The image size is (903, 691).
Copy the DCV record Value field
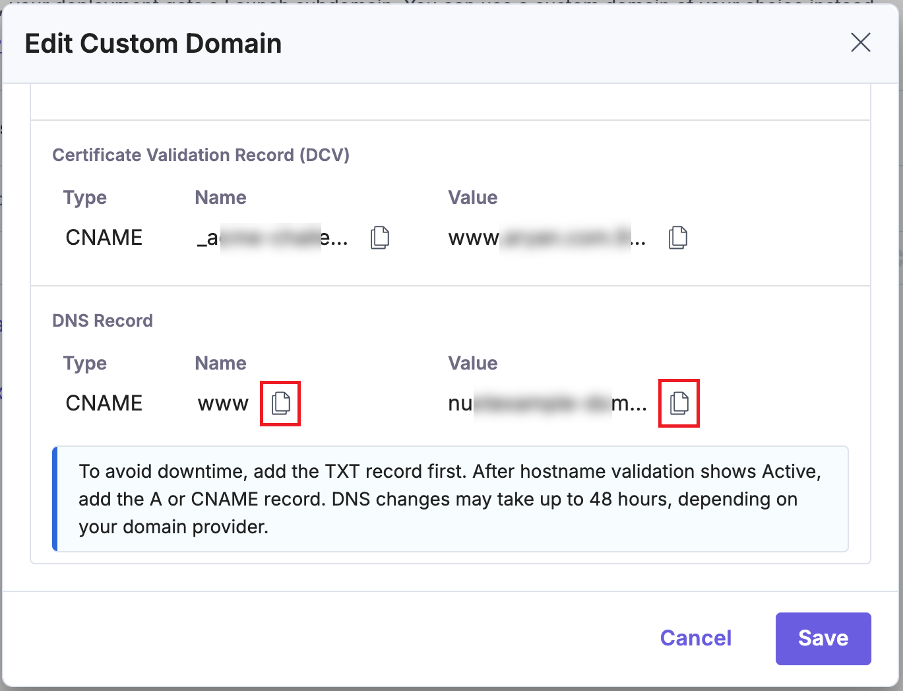coord(678,237)
